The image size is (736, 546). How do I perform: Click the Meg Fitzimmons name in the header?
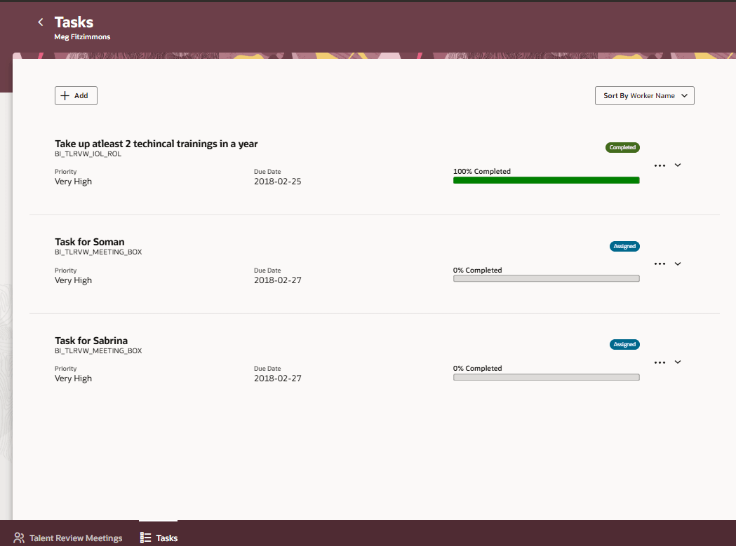[x=82, y=36]
